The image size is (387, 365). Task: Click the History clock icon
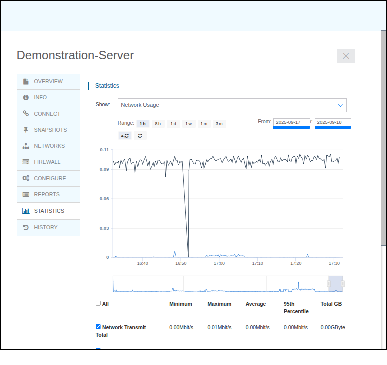click(26, 227)
